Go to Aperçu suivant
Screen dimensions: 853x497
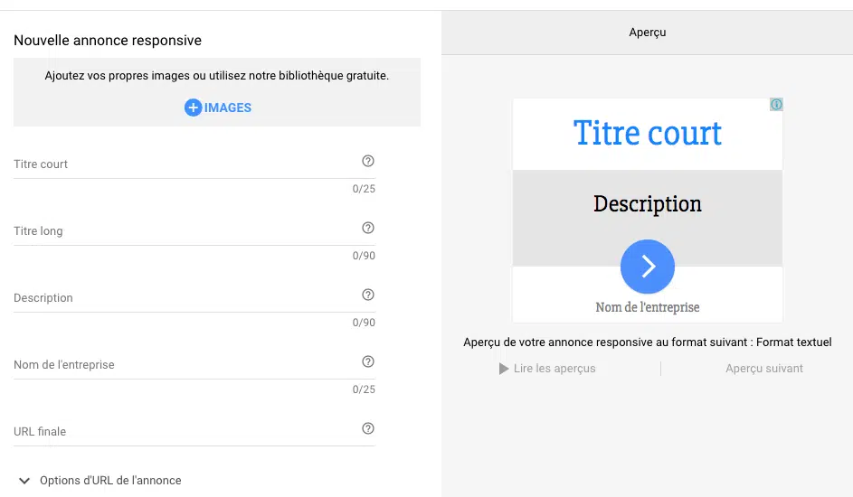pos(763,369)
